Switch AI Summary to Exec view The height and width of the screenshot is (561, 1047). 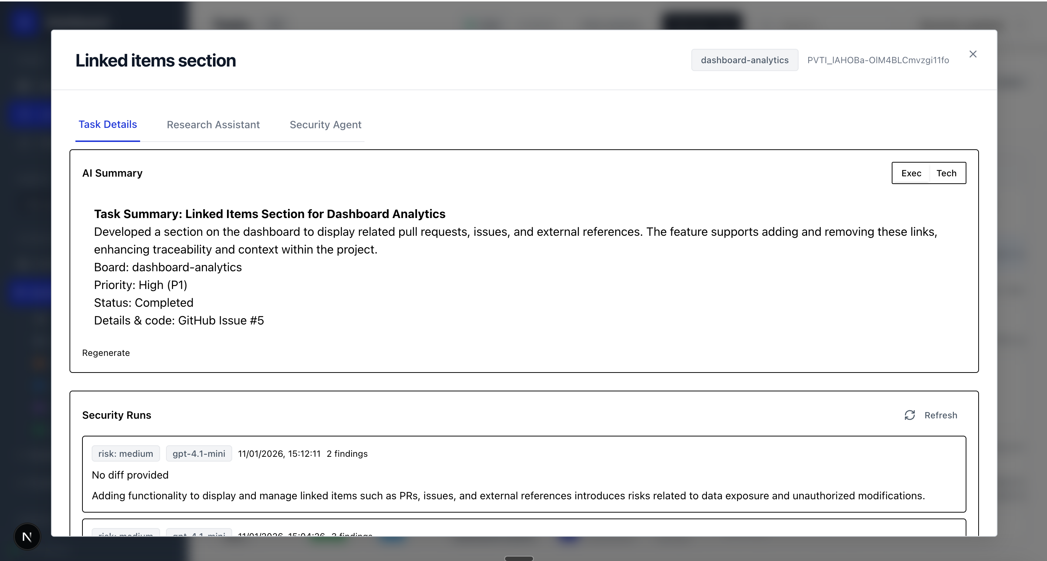tap(911, 173)
